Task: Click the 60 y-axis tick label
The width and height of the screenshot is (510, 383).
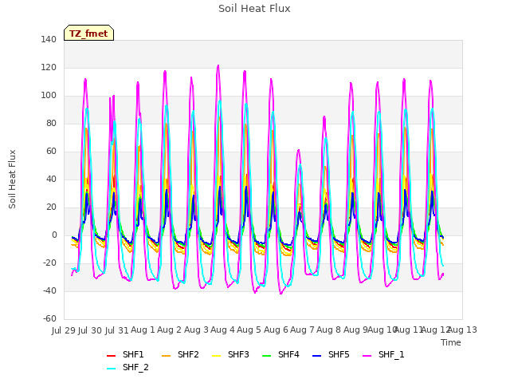Action: tap(51, 151)
